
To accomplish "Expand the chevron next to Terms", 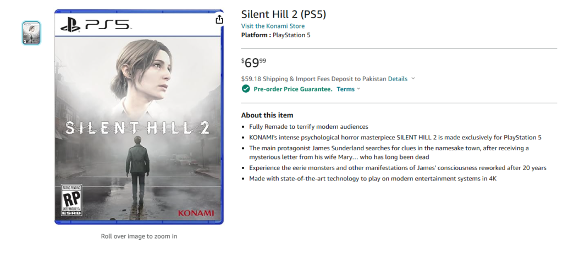I will pos(358,89).
